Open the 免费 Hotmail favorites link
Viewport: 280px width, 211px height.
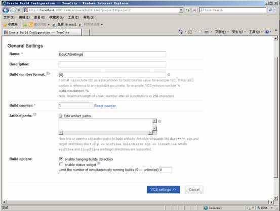(x=64, y=25)
